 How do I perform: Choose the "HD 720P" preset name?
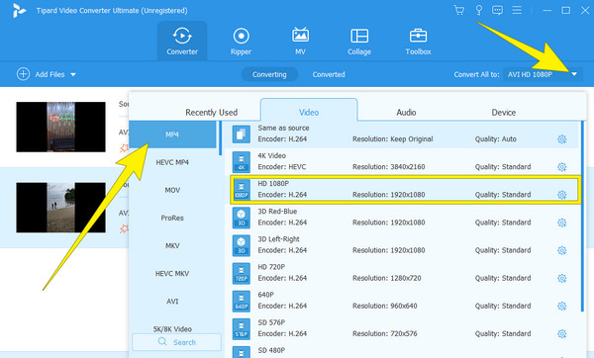[271, 267]
